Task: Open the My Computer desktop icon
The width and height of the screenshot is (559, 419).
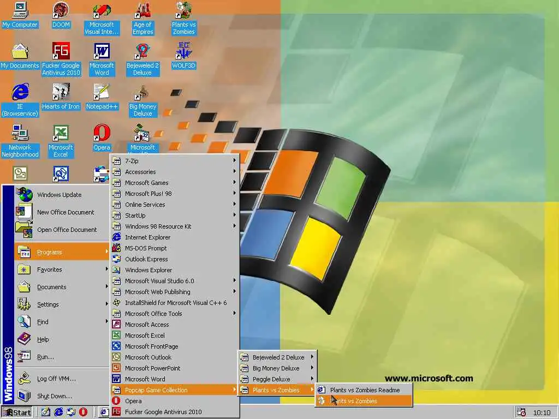Action: pyautogui.click(x=20, y=15)
